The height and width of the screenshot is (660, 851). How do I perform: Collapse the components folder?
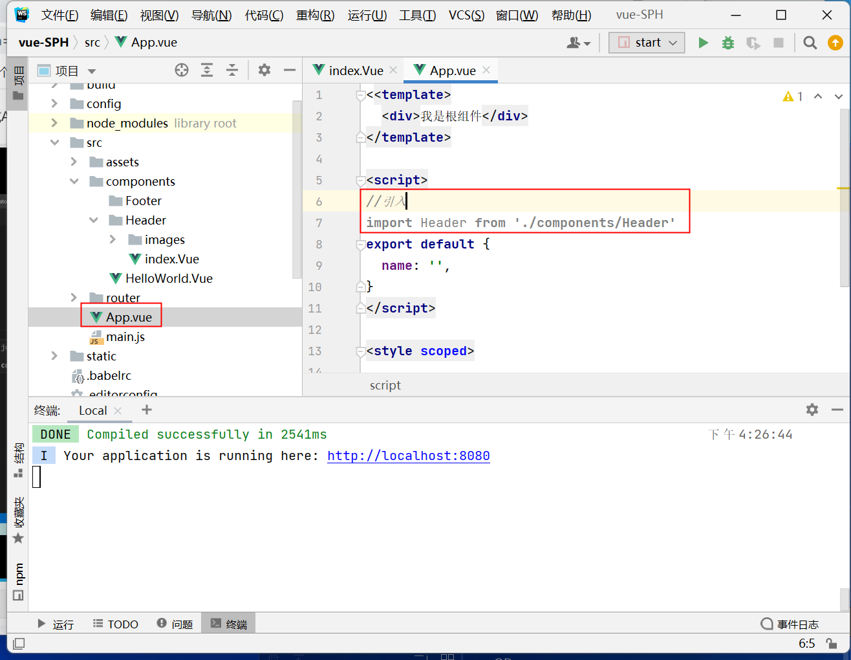[x=74, y=181]
